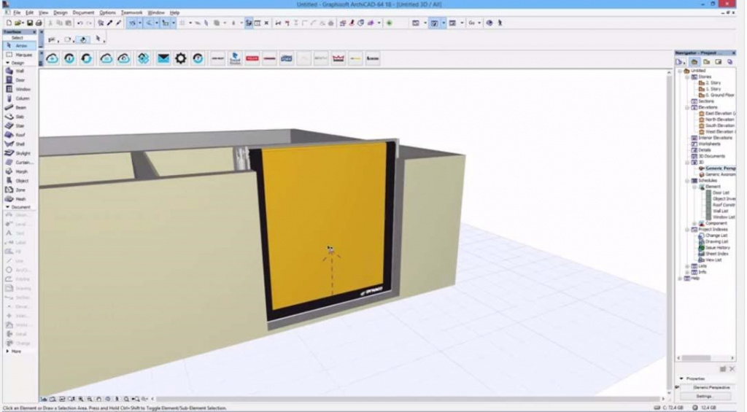Screen dimensions: 747x412
Task: Select the Mesh tool
Action: (x=19, y=199)
